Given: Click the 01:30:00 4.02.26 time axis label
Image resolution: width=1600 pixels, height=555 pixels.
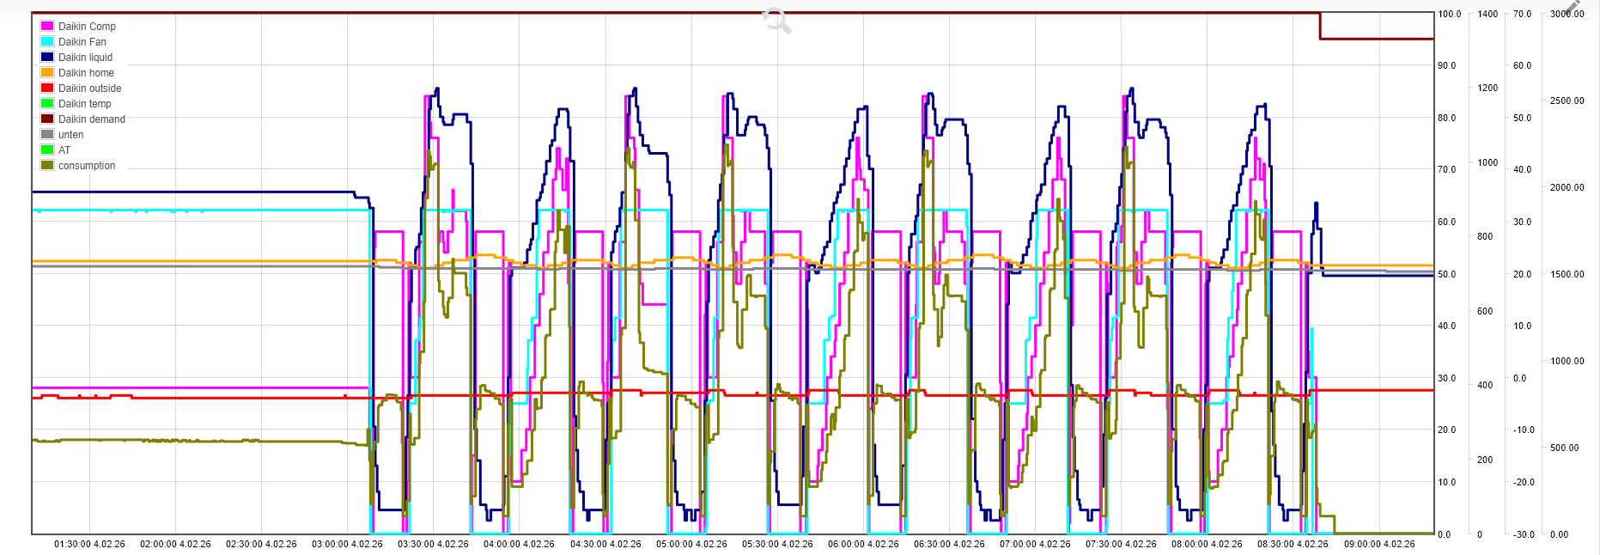Looking at the screenshot, I should [x=89, y=544].
